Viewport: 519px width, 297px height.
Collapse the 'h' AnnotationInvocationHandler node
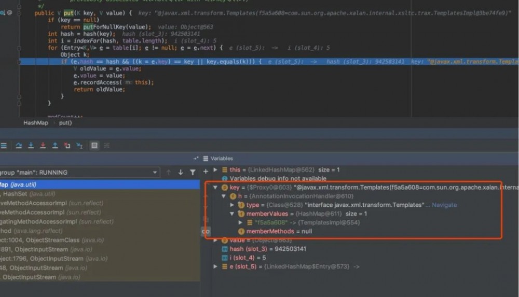pyautogui.click(x=224, y=196)
